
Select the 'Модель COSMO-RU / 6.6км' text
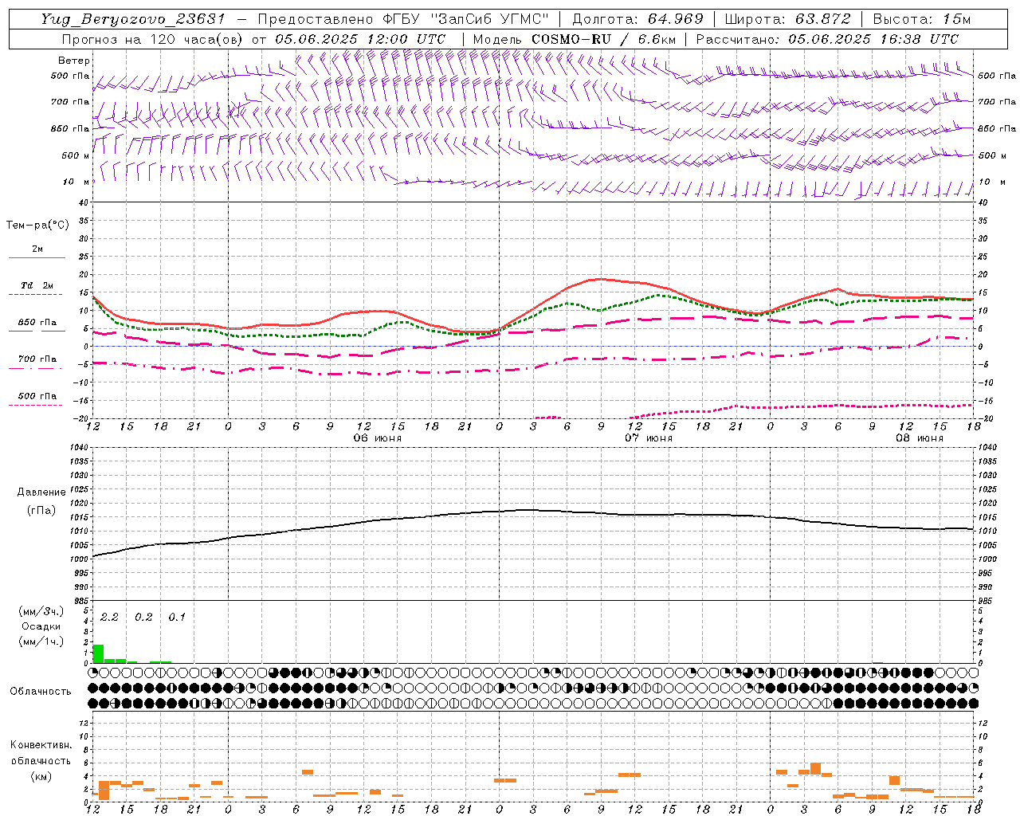tap(575, 39)
